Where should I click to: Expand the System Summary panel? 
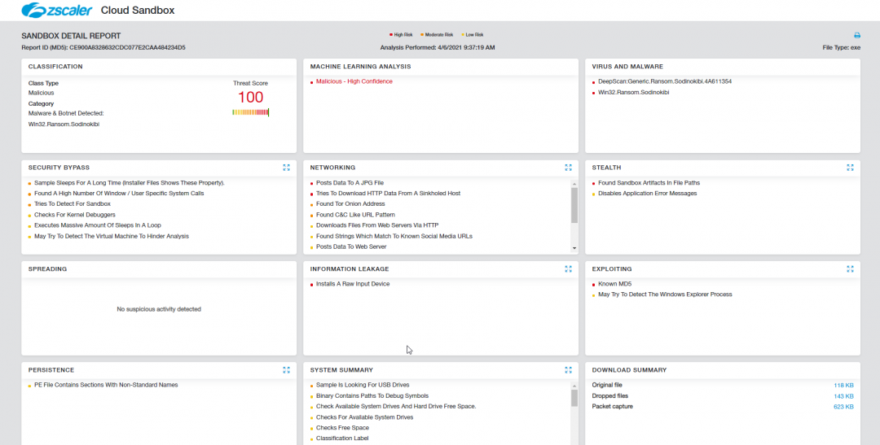click(x=568, y=369)
